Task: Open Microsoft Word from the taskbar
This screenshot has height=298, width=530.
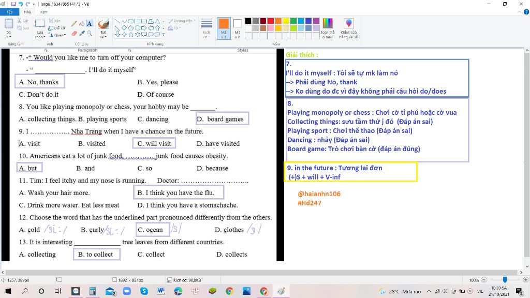Action: tap(161, 291)
